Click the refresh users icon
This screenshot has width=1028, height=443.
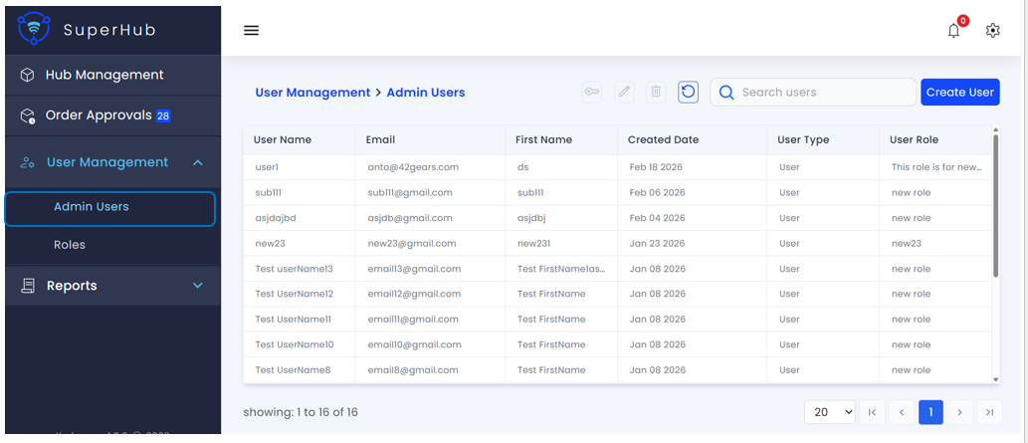(x=688, y=92)
